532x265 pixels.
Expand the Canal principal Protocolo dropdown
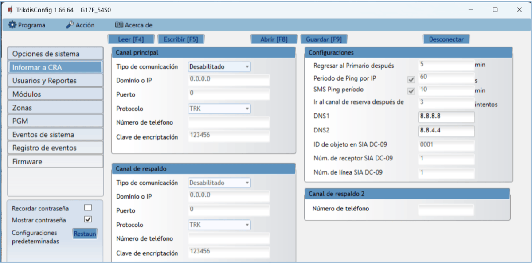pyautogui.click(x=219, y=109)
